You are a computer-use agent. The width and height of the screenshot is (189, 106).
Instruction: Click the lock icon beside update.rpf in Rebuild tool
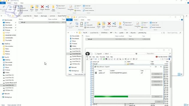[x=96, y=73]
